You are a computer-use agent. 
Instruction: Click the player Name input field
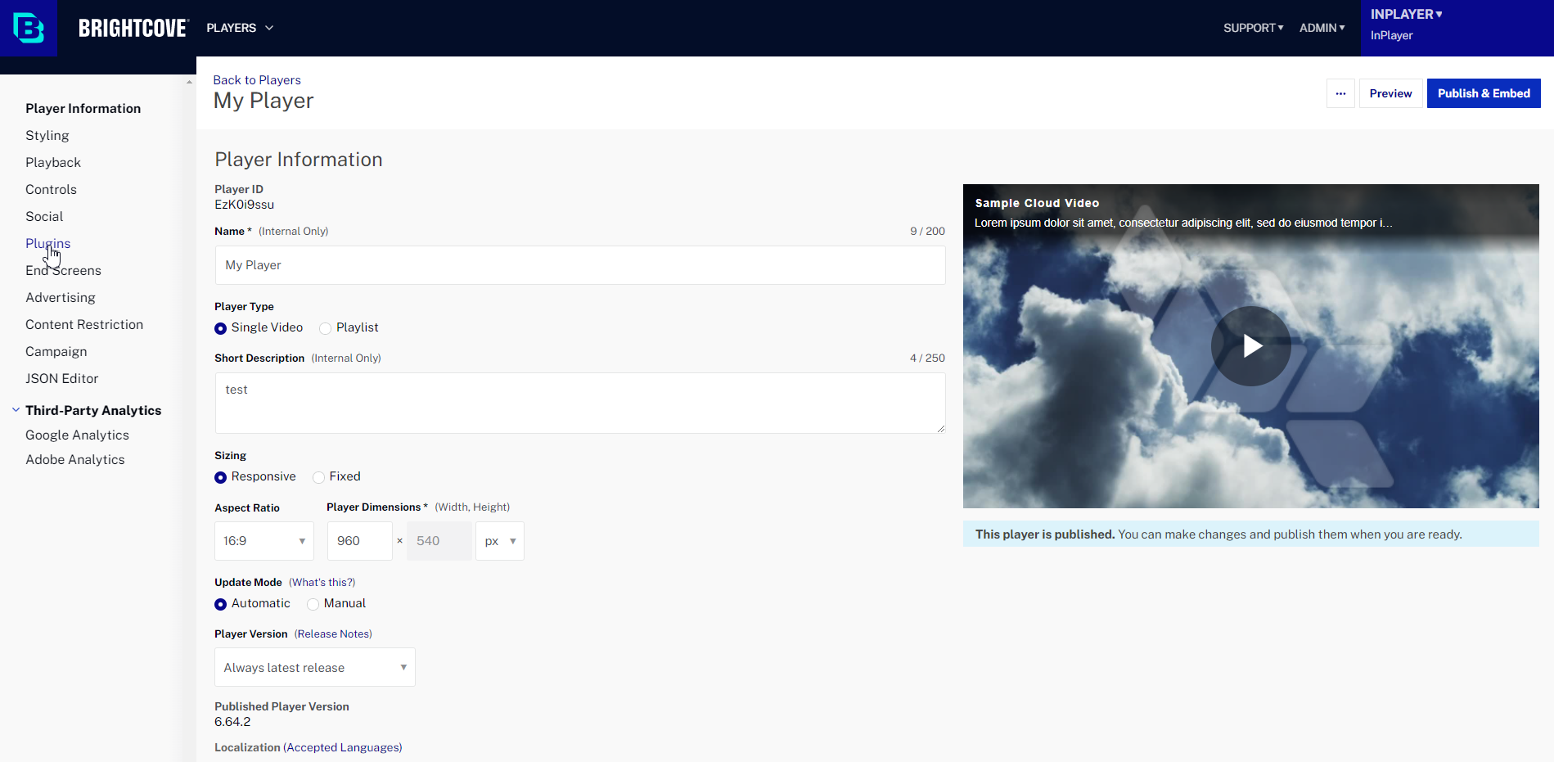tap(579, 265)
